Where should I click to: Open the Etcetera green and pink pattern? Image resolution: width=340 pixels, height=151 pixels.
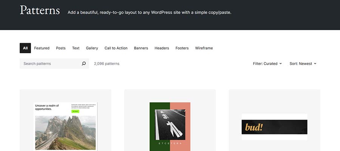point(170,126)
